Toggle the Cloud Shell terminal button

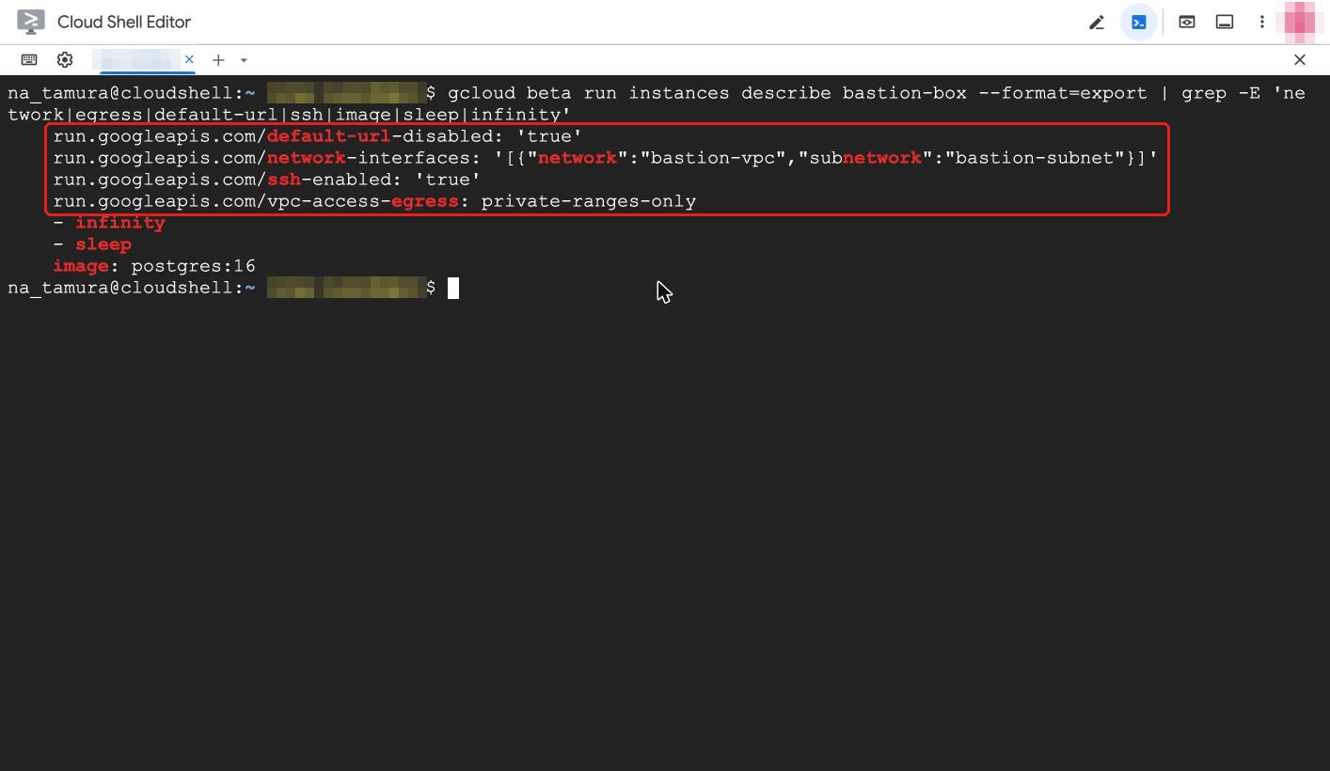[x=1139, y=22]
